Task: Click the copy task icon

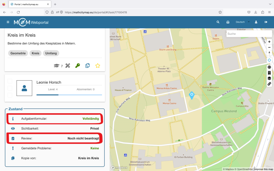Action: pos(87,66)
